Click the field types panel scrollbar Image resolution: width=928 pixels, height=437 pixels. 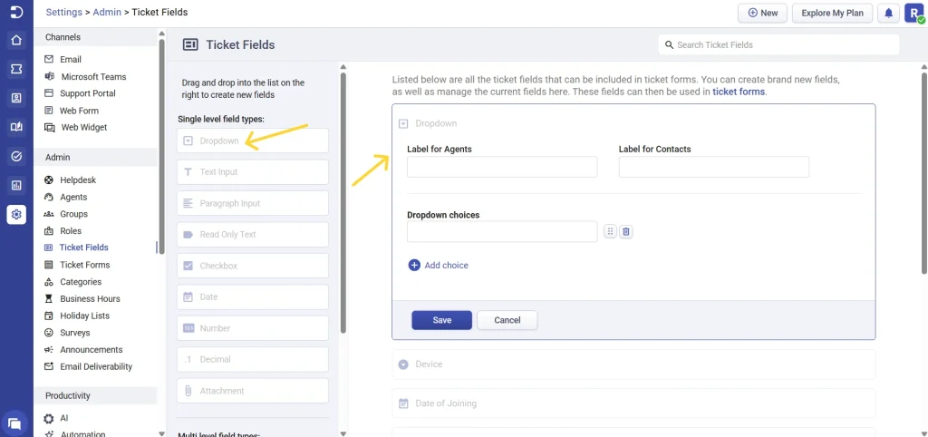tap(343, 202)
